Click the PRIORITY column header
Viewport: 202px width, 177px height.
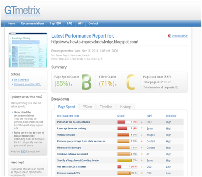171,116
